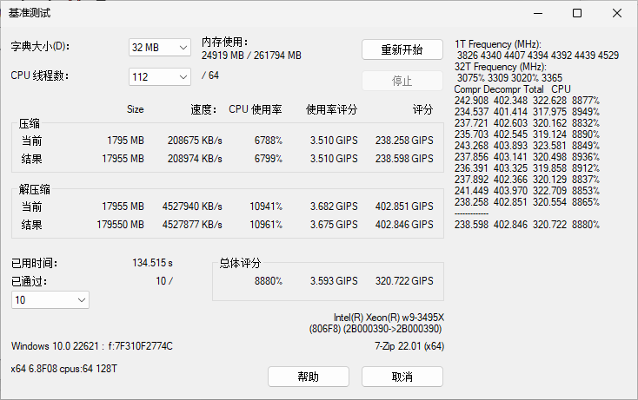This screenshot has width=638, height=400.
Task: Click decompression current rating 402.851 GIPS
Action: 404,207
